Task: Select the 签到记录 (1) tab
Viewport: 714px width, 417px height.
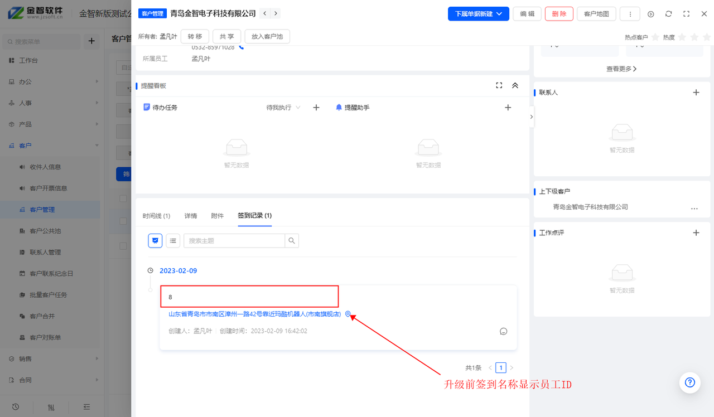Action: [x=254, y=216]
